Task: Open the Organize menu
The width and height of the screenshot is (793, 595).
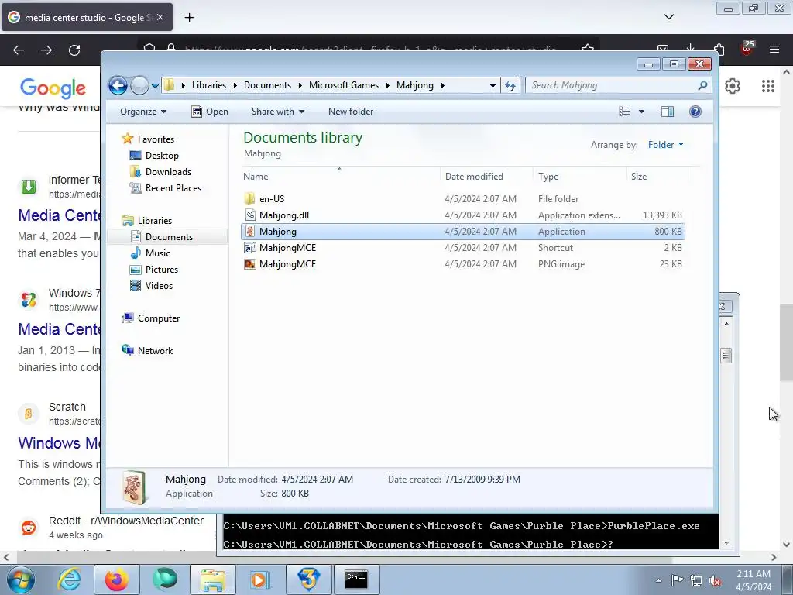Action: coord(143,112)
